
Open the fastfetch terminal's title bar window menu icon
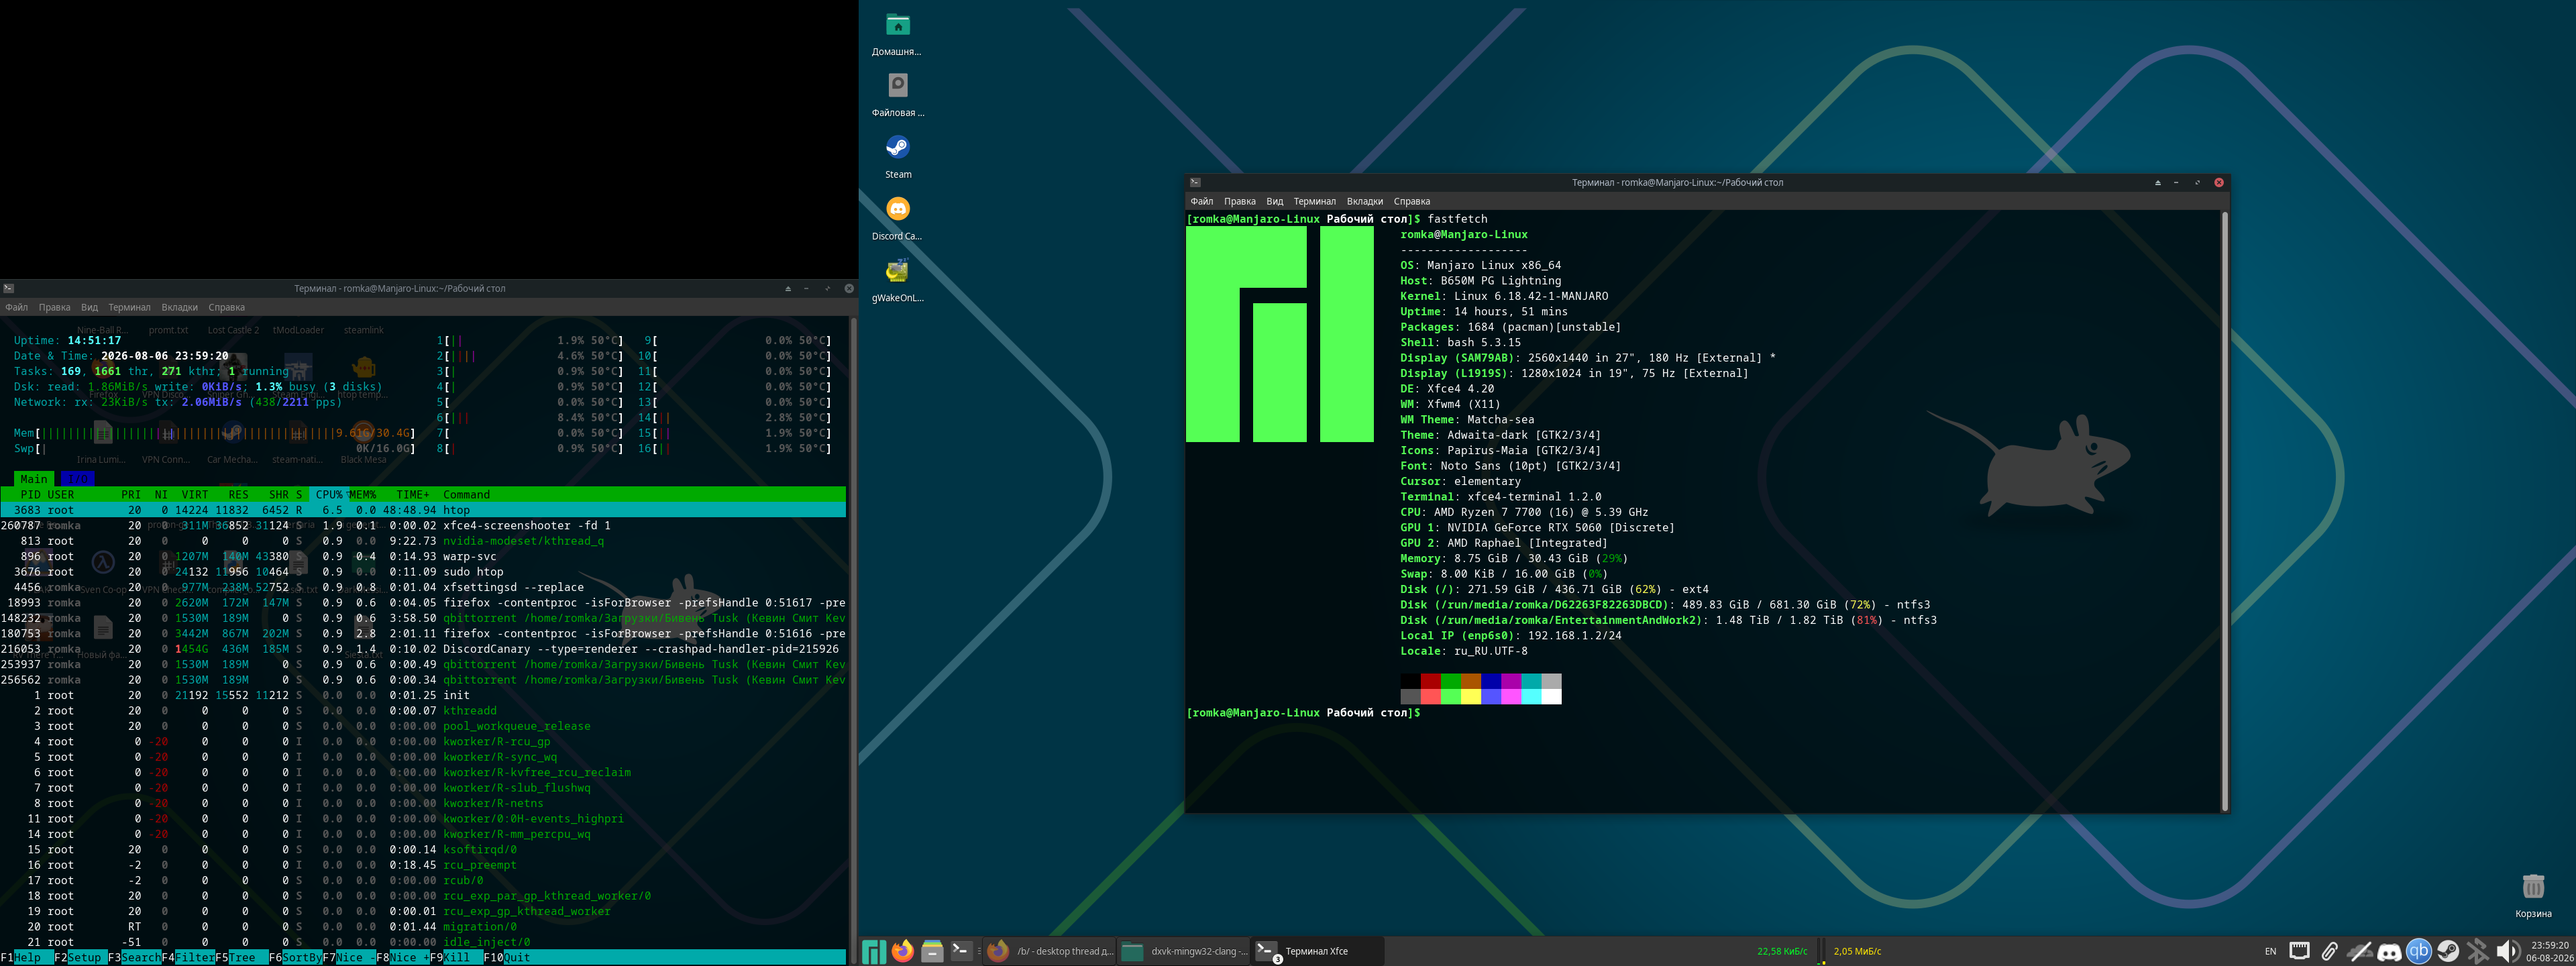point(1195,182)
